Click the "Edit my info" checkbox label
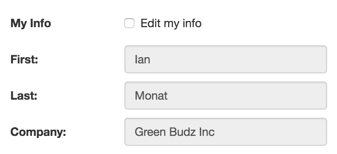337x154 pixels. (171, 23)
